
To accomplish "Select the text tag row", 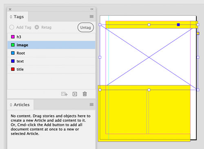I will pyautogui.click(x=51, y=61).
